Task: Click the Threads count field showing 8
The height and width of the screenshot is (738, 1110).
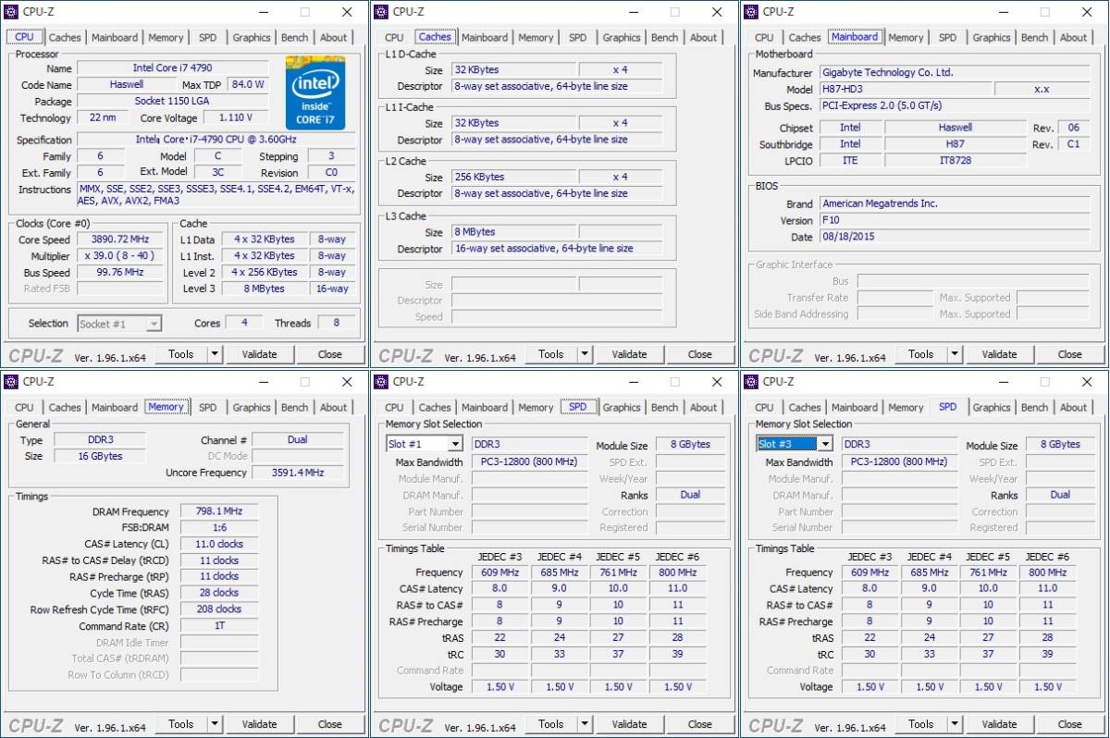Action: click(x=337, y=324)
